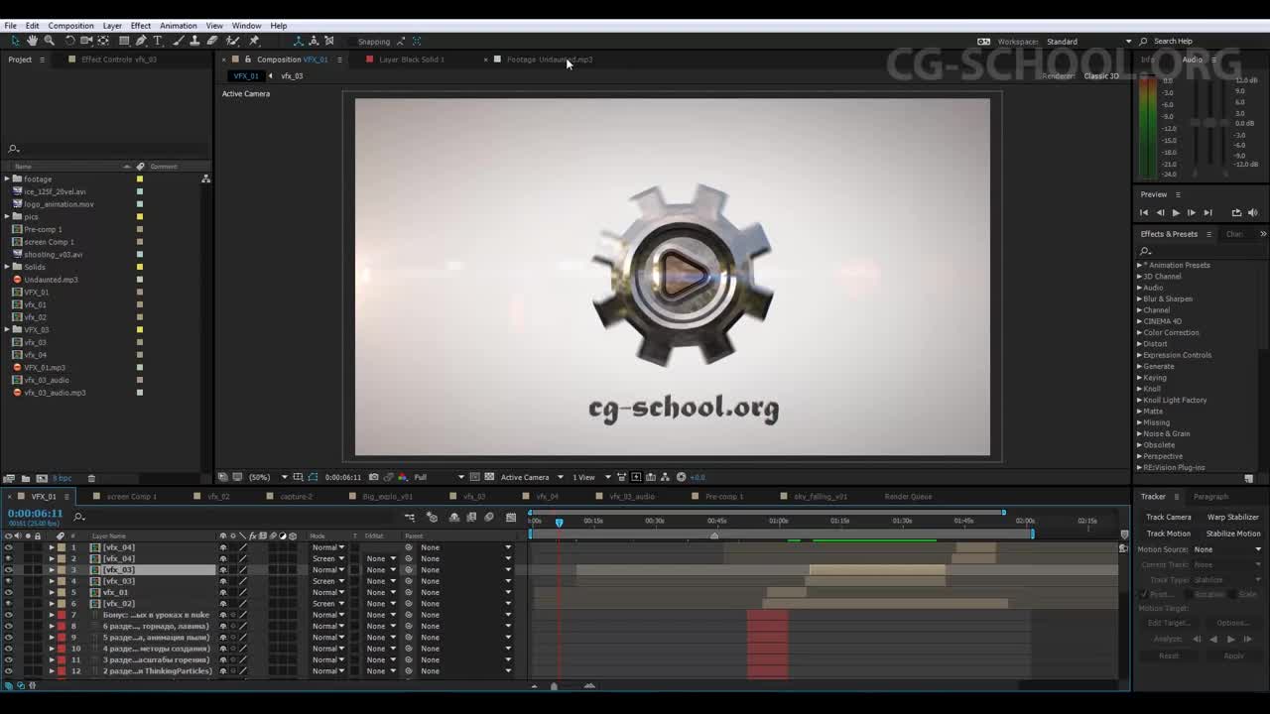Toggle visibility of layer 3 [vfx_03]
The image size is (1270, 714).
pos(9,570)
